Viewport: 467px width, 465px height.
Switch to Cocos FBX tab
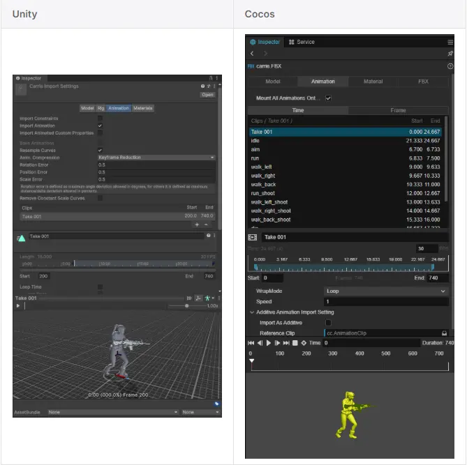[423, 82]
